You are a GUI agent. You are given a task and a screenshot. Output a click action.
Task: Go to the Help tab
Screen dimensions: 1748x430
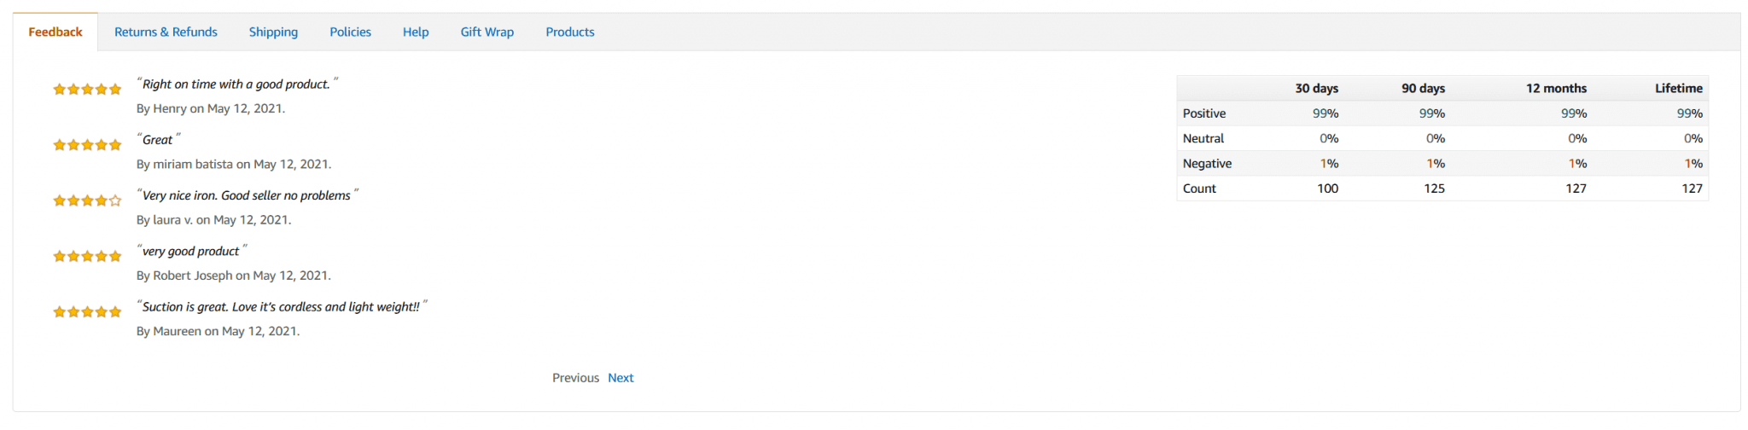click(x=416, y=32)
